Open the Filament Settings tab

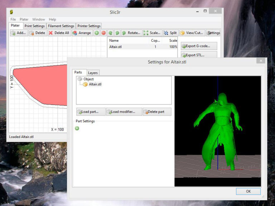point(61,26)
